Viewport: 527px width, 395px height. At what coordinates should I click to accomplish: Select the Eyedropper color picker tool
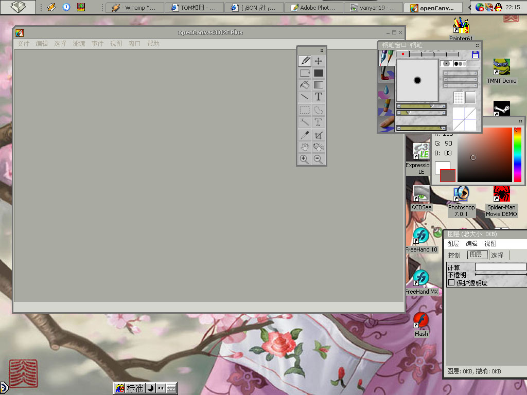coord(305,135)
